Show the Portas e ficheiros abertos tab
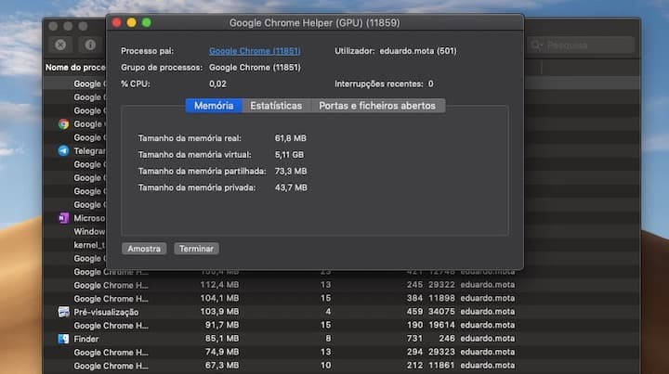The width and height of the screenshot is (669, 374). pyautogui.click(x=376, y=106)
